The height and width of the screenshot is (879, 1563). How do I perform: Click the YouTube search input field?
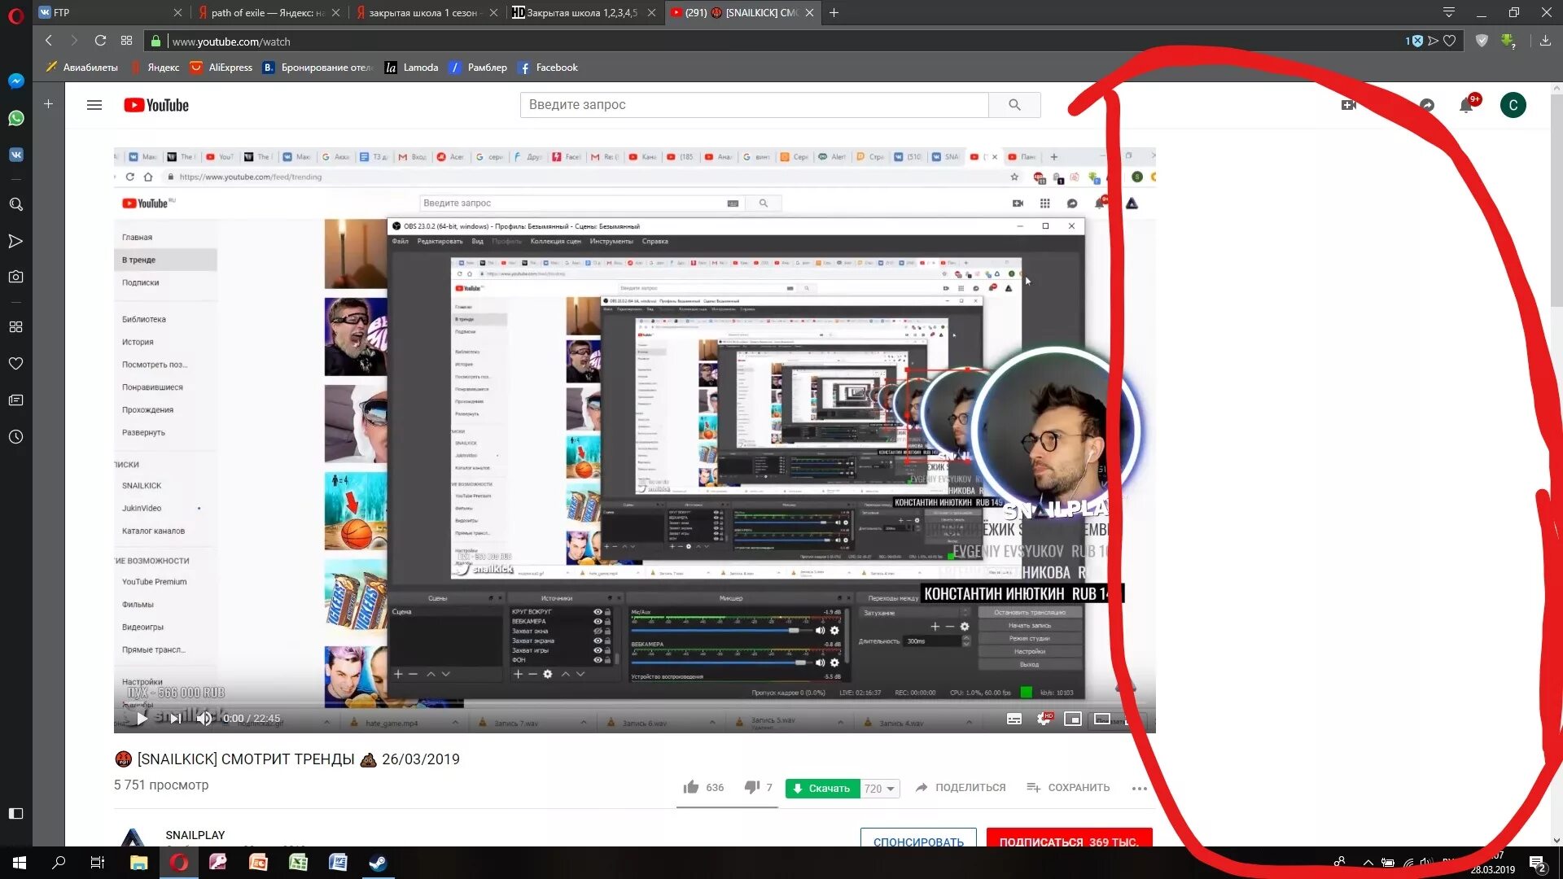(753, 105)
